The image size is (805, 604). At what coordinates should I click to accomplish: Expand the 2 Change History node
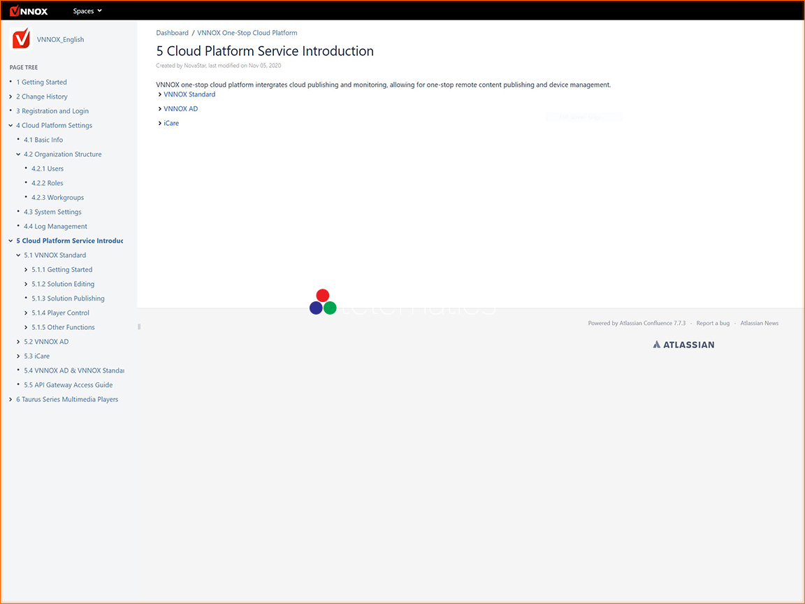(10, 96)
